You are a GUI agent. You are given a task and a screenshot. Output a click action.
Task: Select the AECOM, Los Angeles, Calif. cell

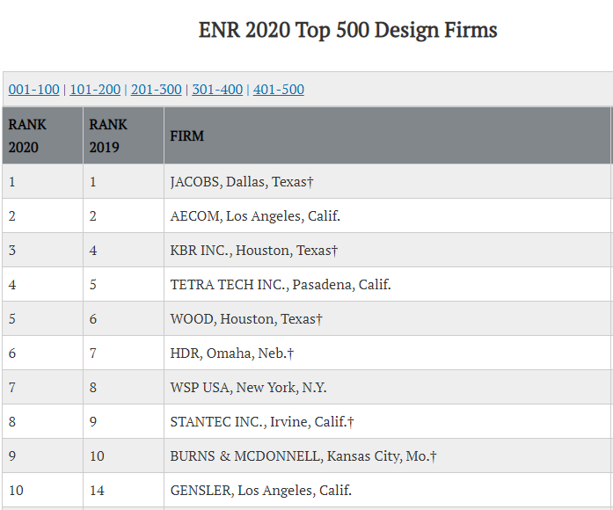click(x=387, y=215)
